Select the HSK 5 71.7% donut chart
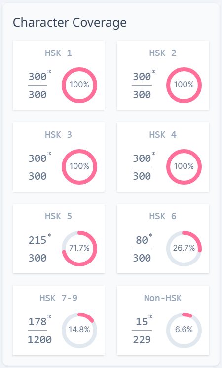This screenshot has width=222, height=368. point(79,248)
